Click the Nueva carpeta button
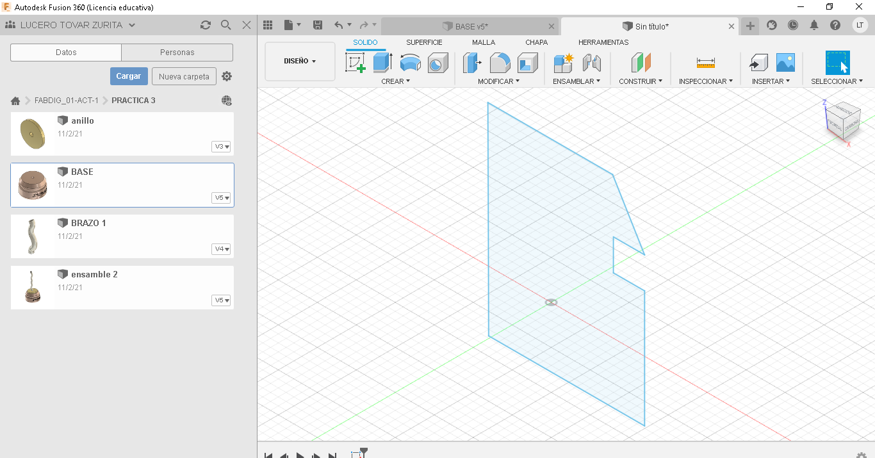 [184, 76]
